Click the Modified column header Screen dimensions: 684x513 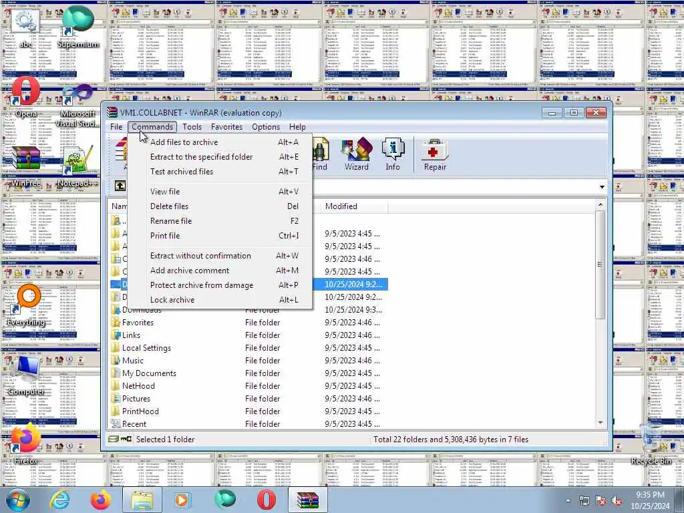pos(354,206)
